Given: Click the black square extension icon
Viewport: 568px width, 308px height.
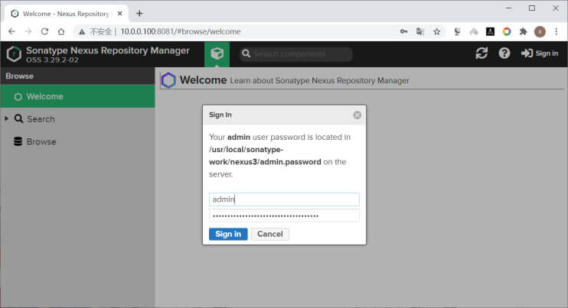Looking at the screenshot, I should [490, 32].
